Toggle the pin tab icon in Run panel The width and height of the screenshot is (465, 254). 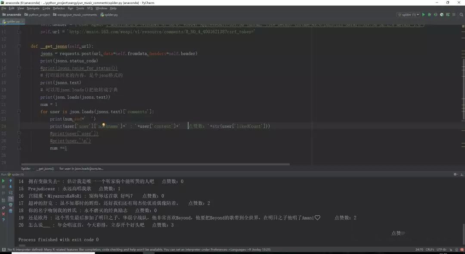click(x=3, y=208)
